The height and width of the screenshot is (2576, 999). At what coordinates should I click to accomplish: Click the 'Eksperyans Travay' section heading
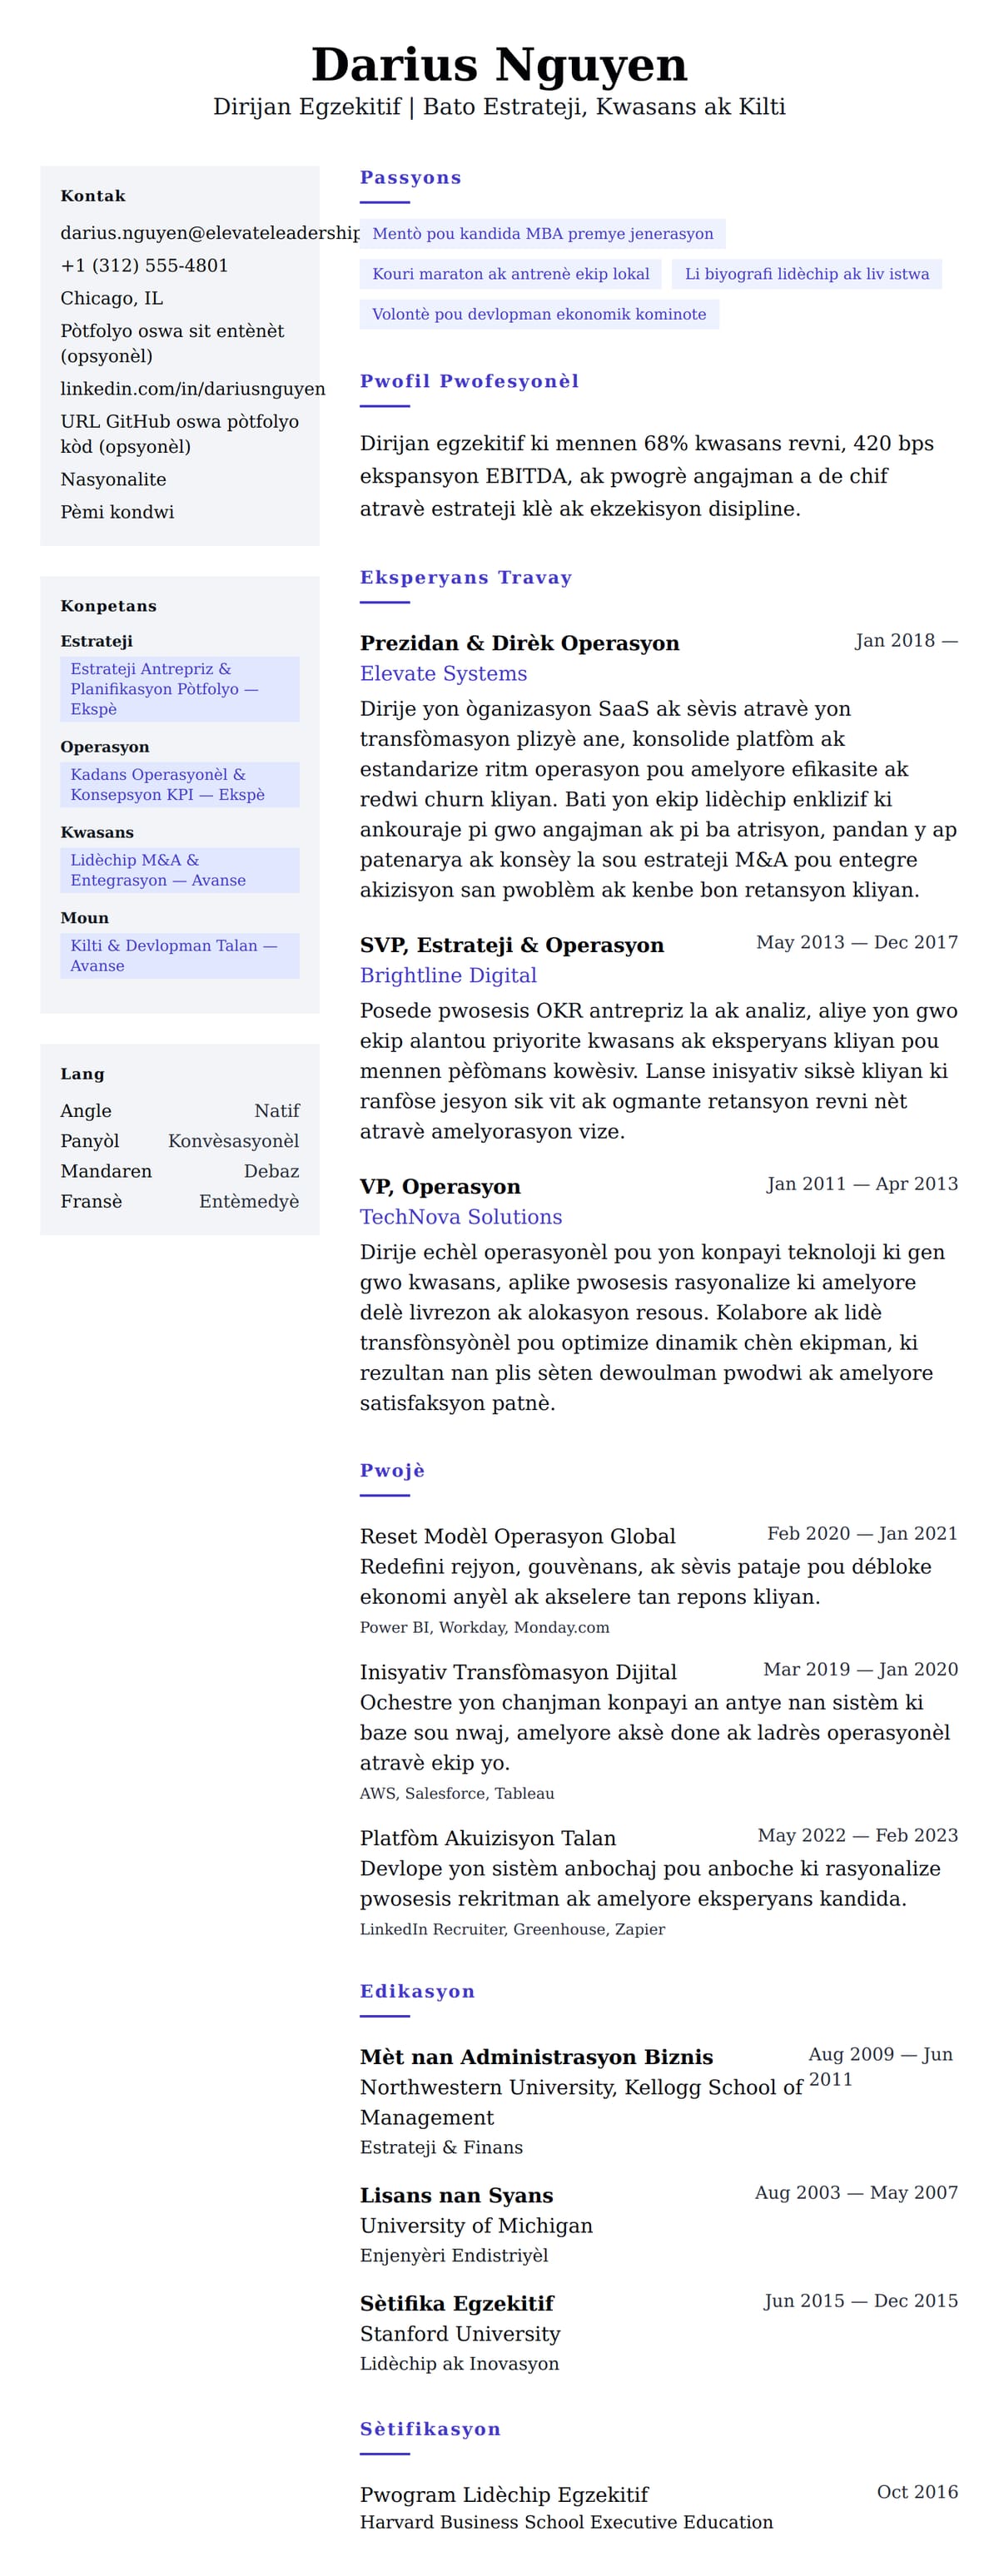(466, 578)
